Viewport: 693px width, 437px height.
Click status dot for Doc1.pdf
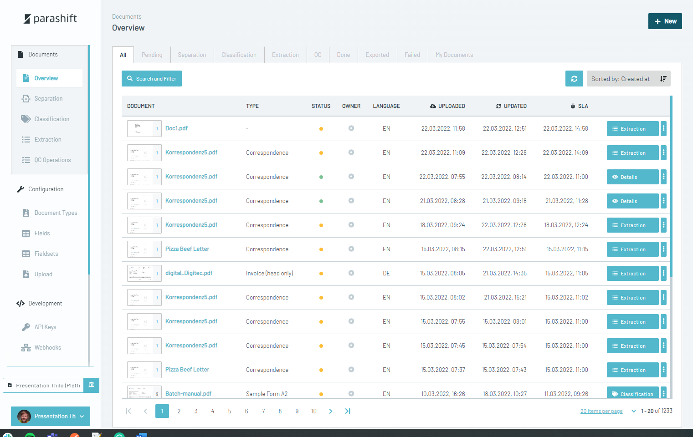[321, 129]
